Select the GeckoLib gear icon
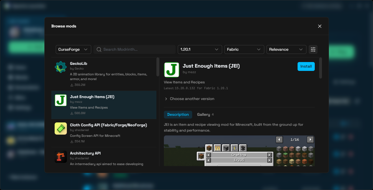The width and height of the screenshot is (373, 190). point(61,67)
